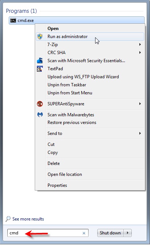Expand the 7-Zip submenu arrow
The image size is (150, 245).
[x=140, y=45]
